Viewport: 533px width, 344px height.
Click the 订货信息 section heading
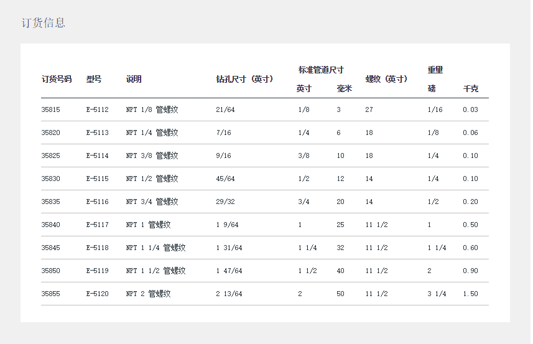[x=43, y=23]
